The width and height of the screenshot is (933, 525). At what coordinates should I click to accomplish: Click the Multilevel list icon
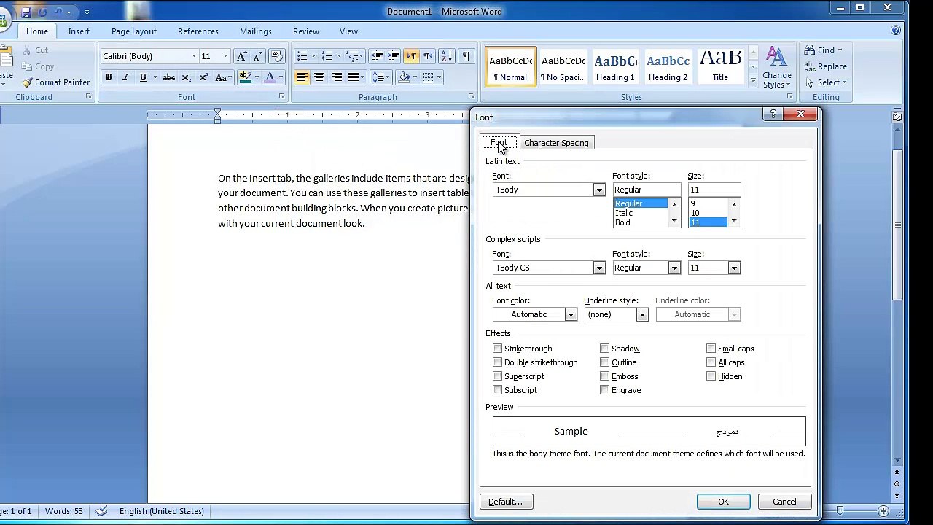(352, 56)
